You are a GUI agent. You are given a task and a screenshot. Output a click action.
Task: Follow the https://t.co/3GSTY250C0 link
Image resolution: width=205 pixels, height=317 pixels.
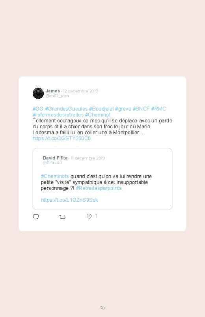[61, 138]
